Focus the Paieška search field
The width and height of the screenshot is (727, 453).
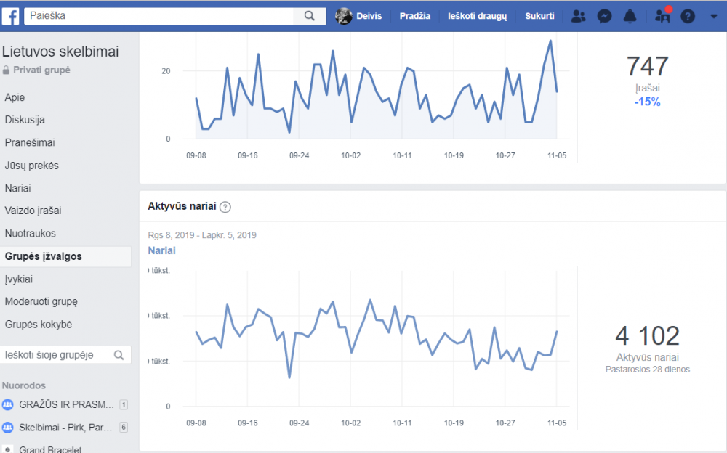tap(159, 16)
